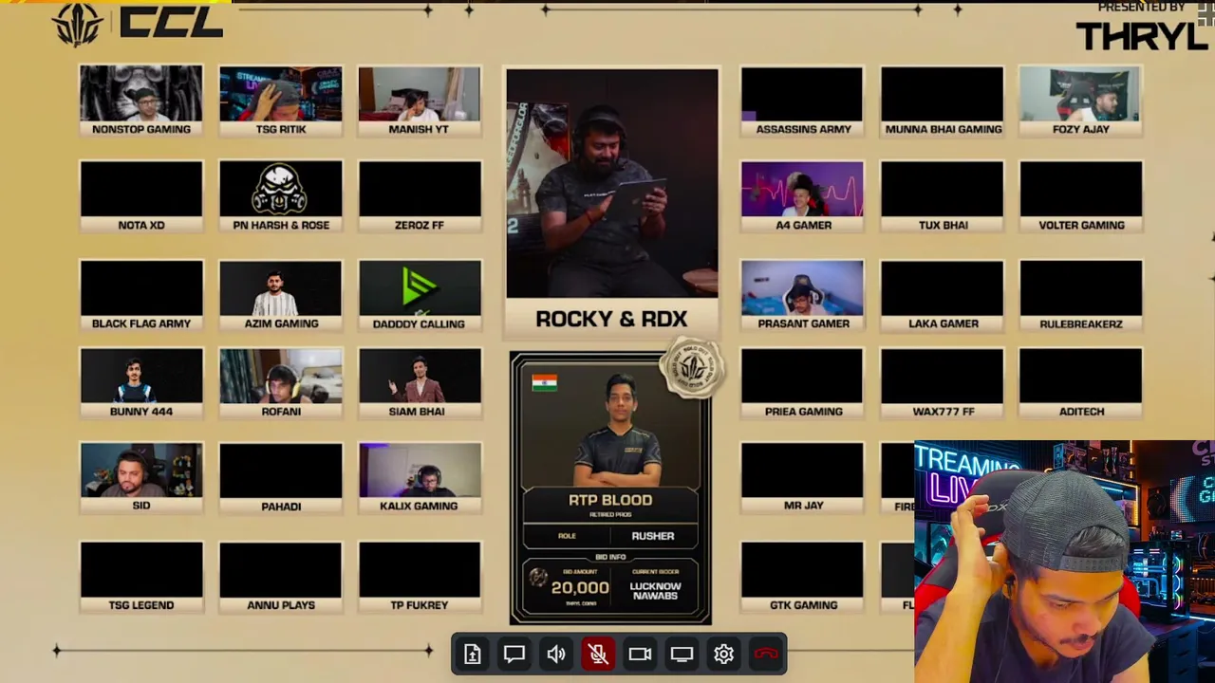1215x683 pixels.
Task: Click the coin icon beside bid amount
Action: tap(538, 578)
